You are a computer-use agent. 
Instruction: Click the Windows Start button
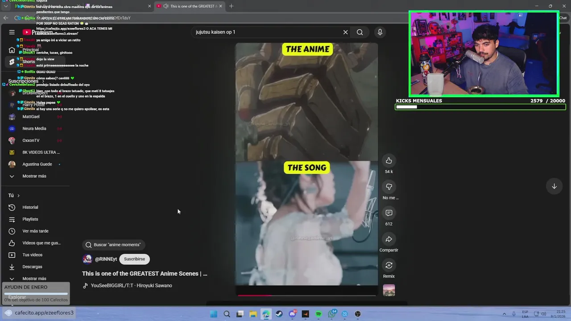[x=214, y=314]
